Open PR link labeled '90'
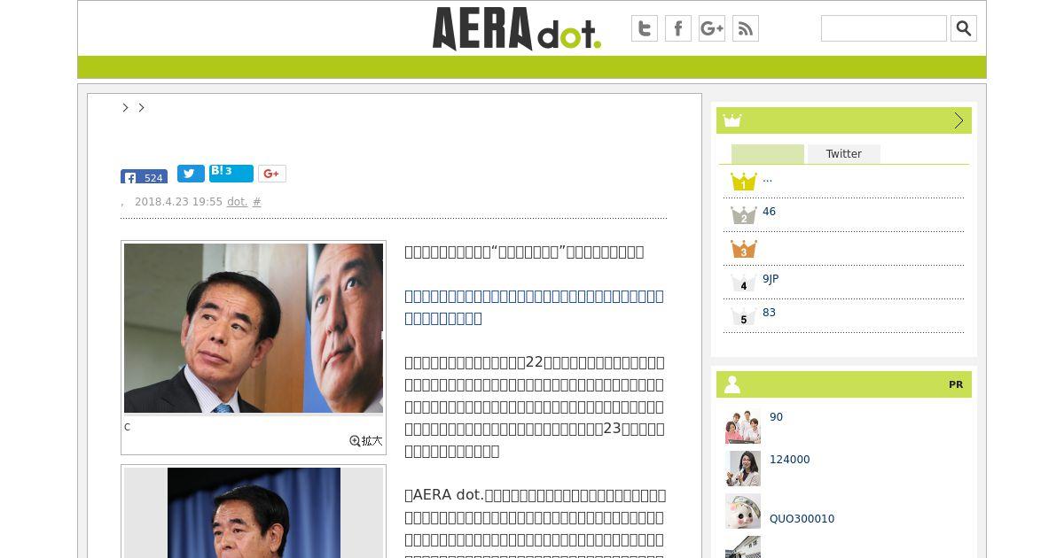1064x558 pixels. click(x=776, y=417)
